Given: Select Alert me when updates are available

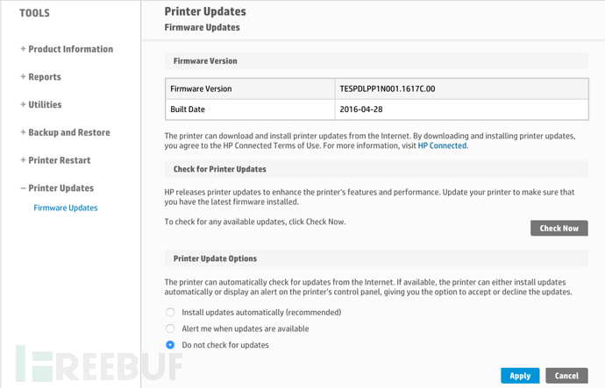Looking at the screenshot, I should click(170, 328).
